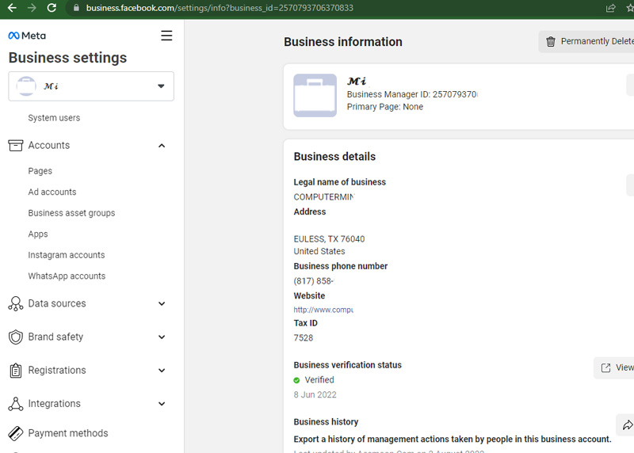The width and height of the screenshot is (634, 453).
Task: Open Payment methods in sidebar
Action: pos(68,433)
